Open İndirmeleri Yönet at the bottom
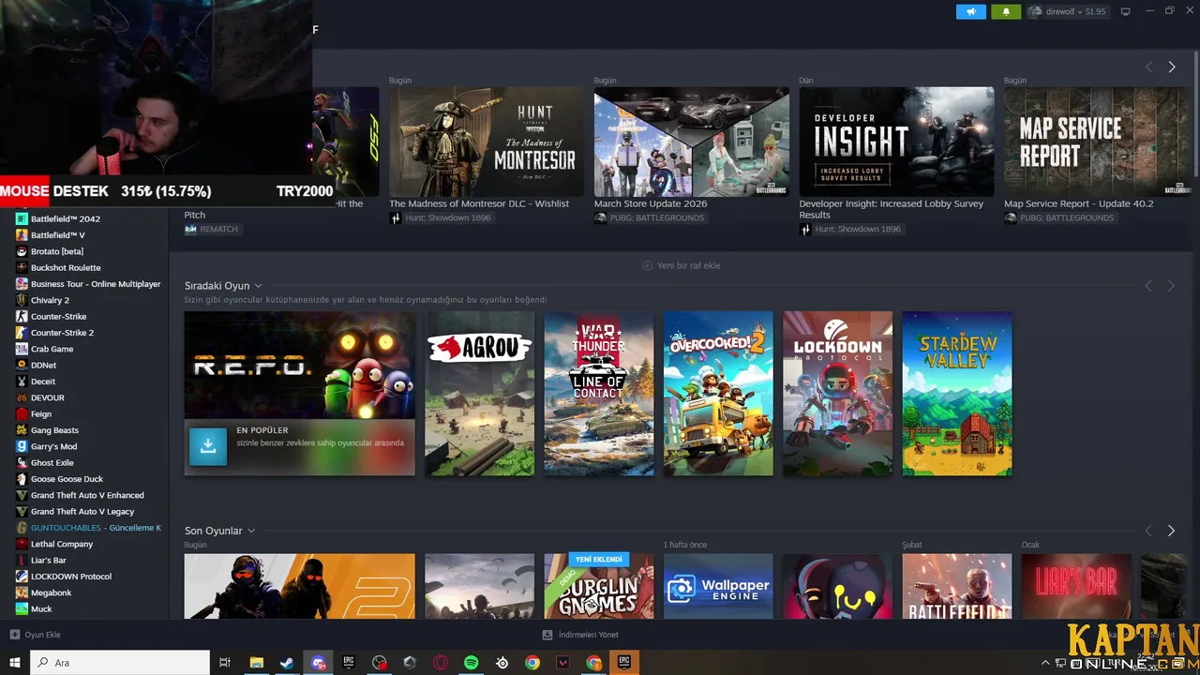The width and height of the screenshot is (1200, 675). [x=580, y=635]
